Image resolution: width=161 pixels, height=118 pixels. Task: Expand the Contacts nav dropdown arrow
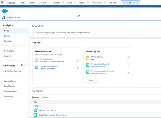[x=63, y=3]
